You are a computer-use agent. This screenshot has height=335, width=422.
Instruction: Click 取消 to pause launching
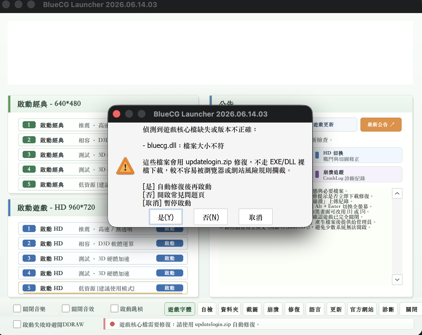(256, 217)
